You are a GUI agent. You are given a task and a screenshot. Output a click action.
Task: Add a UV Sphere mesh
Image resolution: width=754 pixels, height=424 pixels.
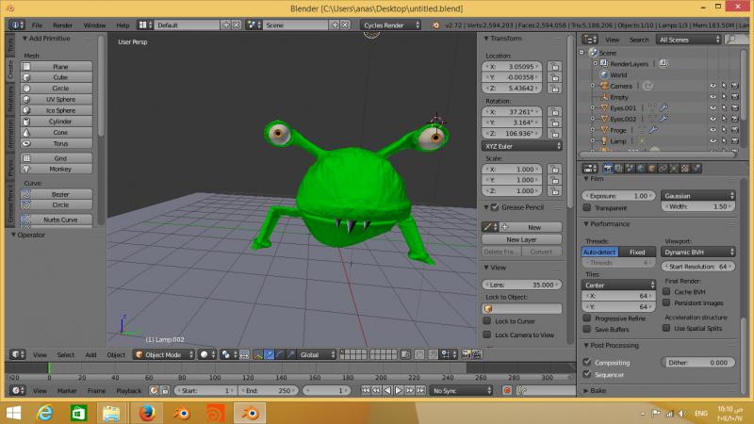pos(60,99)
